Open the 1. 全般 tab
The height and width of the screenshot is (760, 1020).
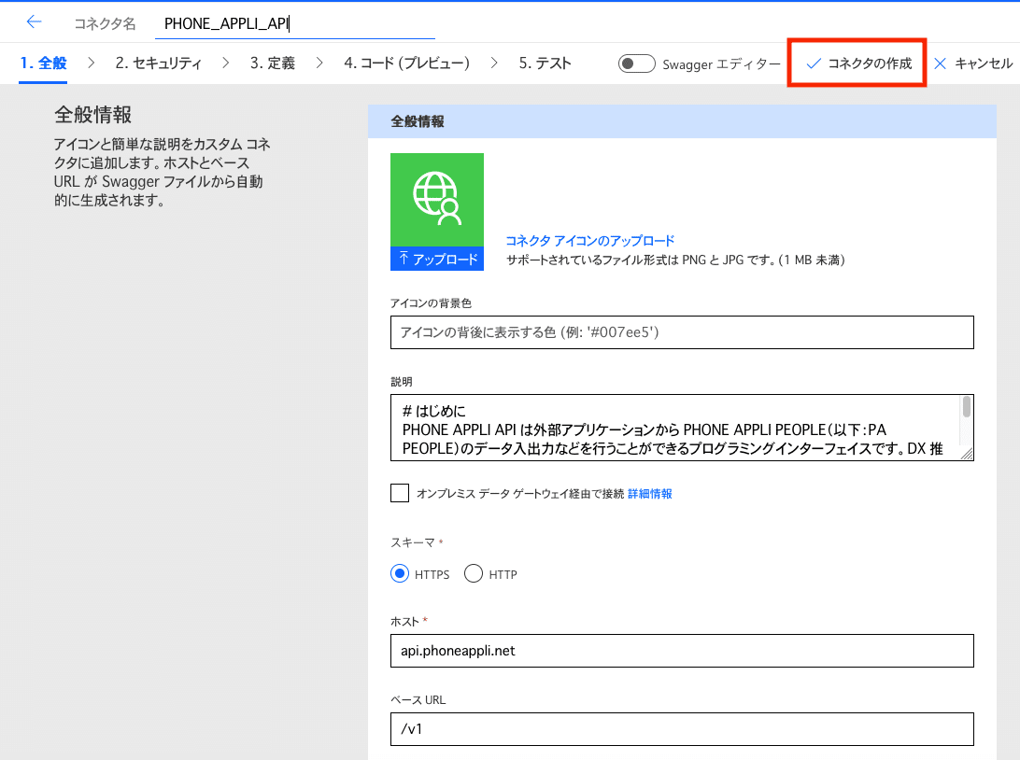pyautogui.click(x=43, y=63)
